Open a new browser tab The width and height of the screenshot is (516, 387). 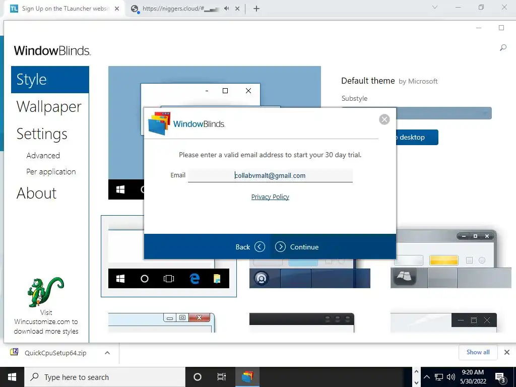click(256, 9)
